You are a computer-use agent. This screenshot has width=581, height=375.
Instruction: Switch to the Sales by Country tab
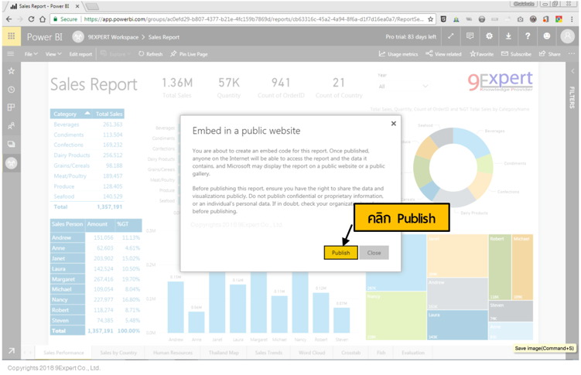point(118,353)
